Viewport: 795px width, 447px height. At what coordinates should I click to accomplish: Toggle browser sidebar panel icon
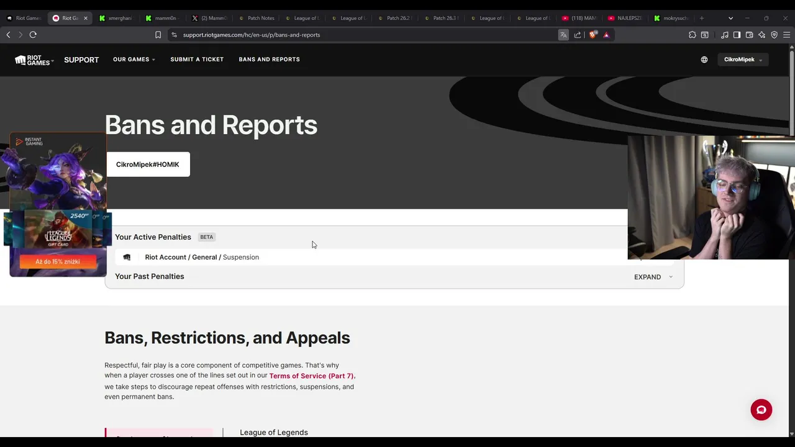pos(737,35)
